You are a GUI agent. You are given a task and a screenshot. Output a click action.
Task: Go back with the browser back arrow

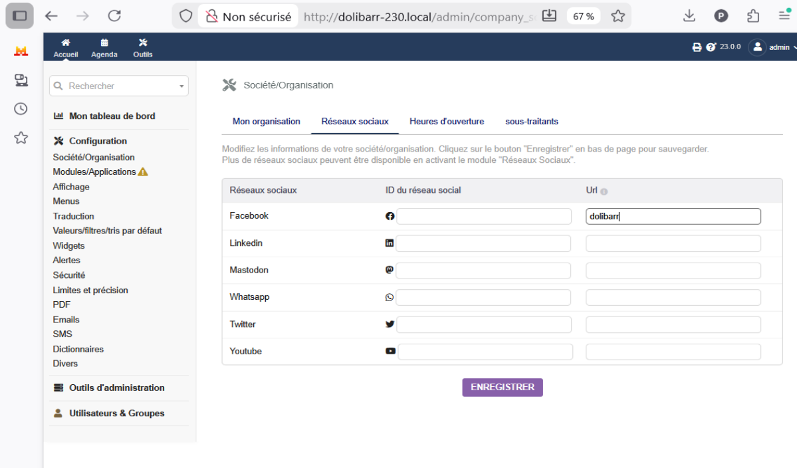point(51,16)
